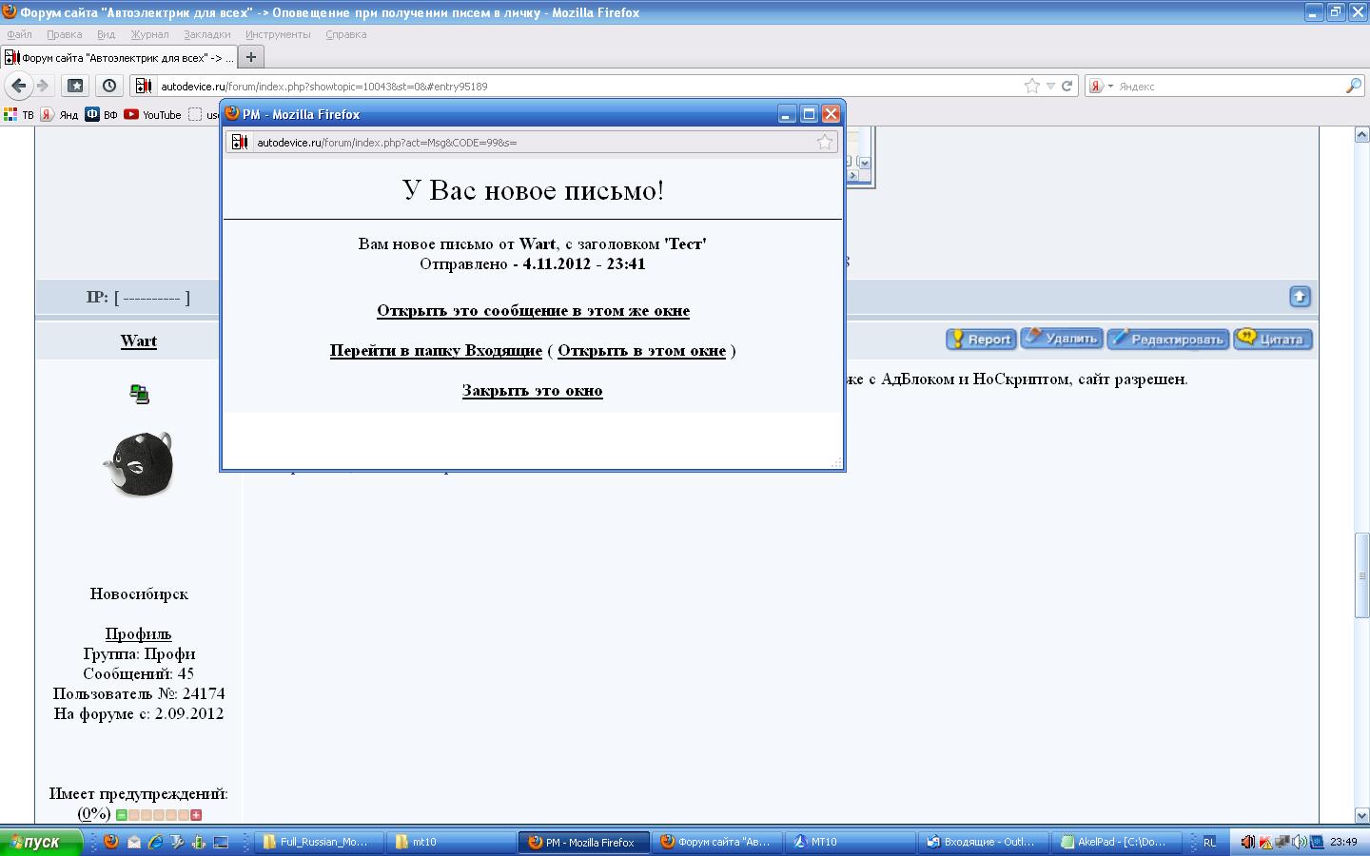This screenshot has height=856, width=1370.
Task: Click the Wart avatar image
Action: (139, 464)
